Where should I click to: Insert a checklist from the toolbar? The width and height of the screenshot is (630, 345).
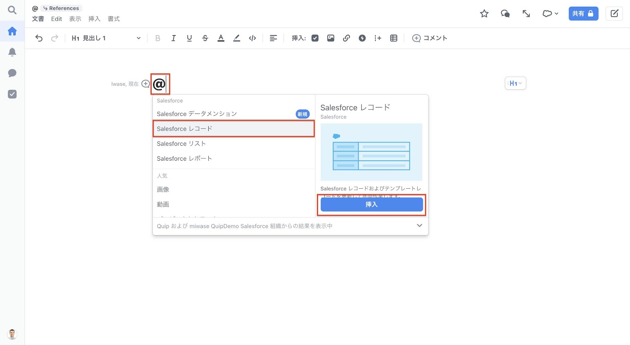[315, 38]
